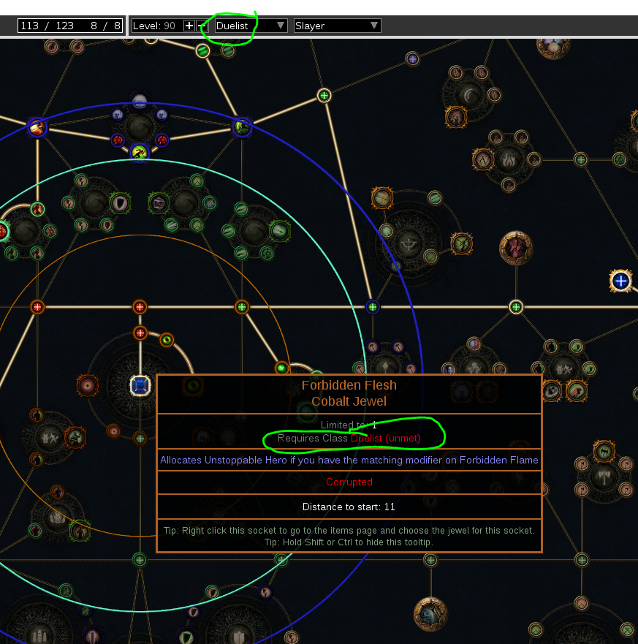
Task: Click the Cobalt Jewel subtitle text
Action: click(x=349, y=401)
